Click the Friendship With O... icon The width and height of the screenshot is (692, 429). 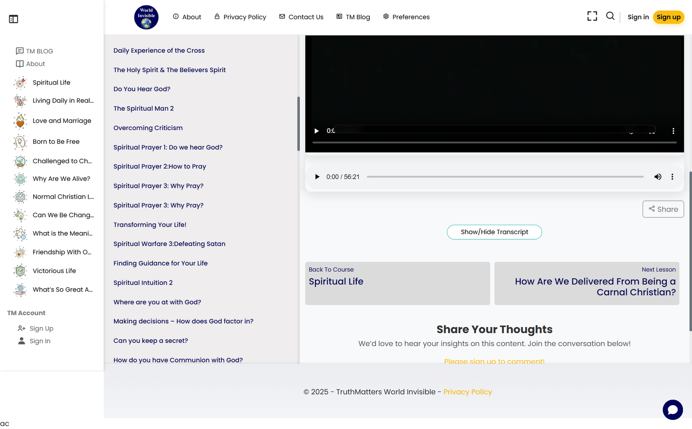coord(20,252)
